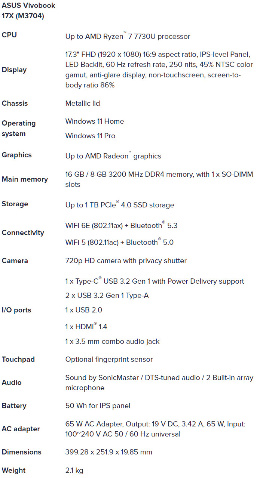Viewport: 260px width, 478px height.
Task: Click the ASUS Vivobook 17X (M3704) heading
Action: (x=28, y=11)
